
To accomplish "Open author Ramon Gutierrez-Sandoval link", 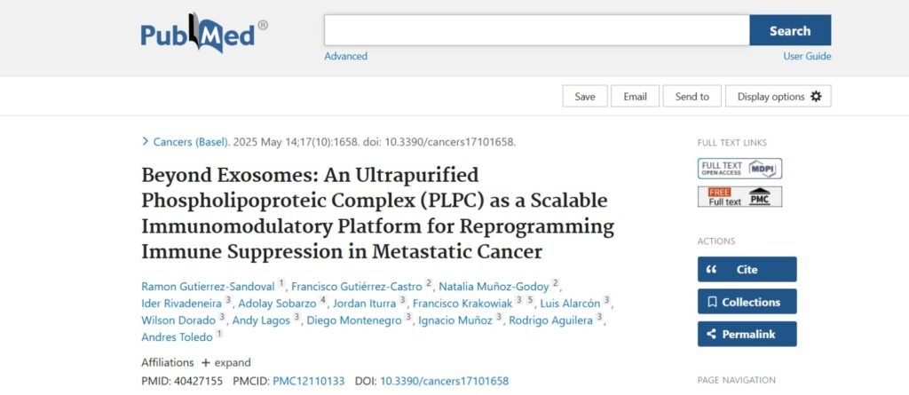I will coord(209,287).
